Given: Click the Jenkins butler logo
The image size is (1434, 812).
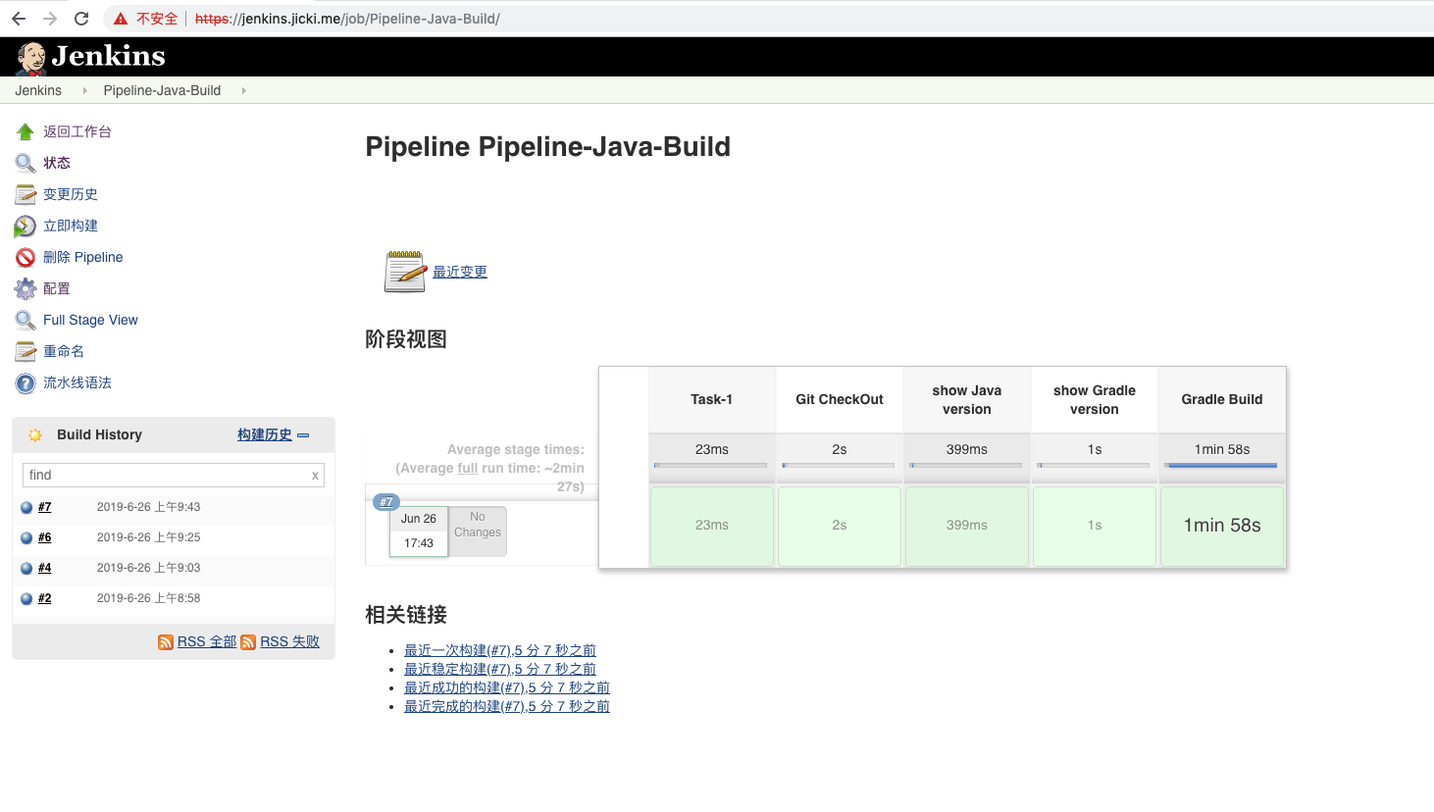Looking at the screenshot, I should pyautogui.click(x=29, y=56).
